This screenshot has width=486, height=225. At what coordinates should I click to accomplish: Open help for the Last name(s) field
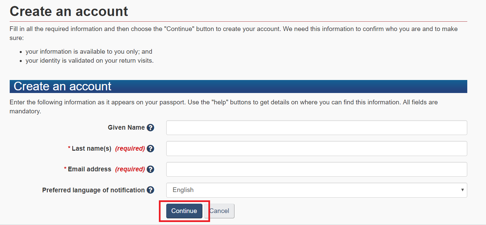coord(151,149)
